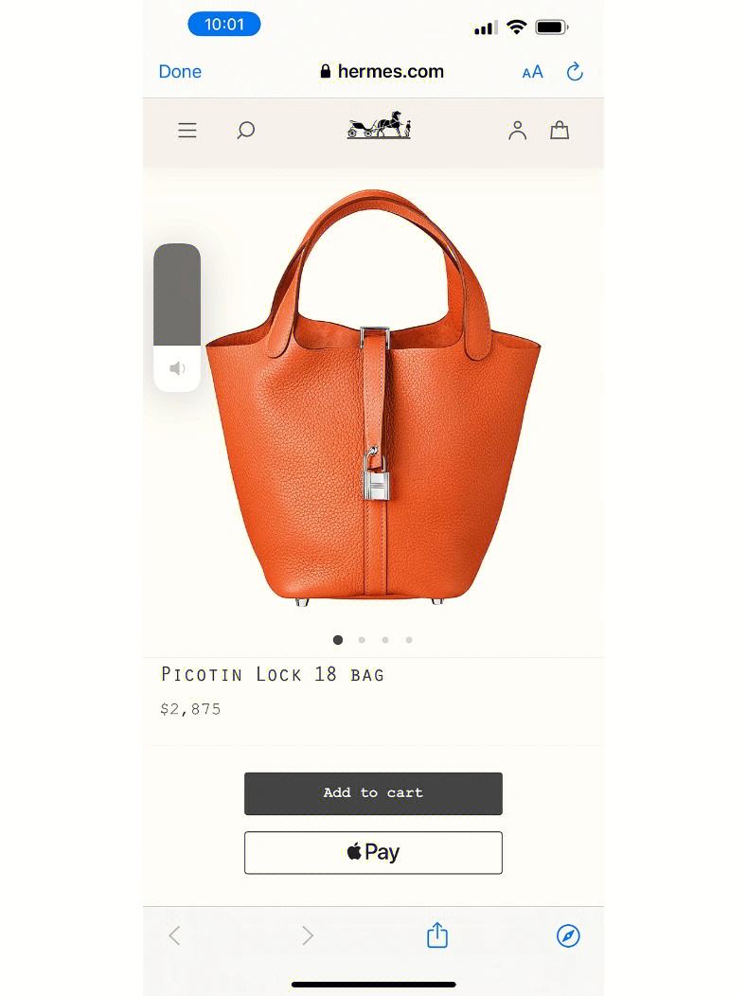Open the account profile icon

coord(518,131)
